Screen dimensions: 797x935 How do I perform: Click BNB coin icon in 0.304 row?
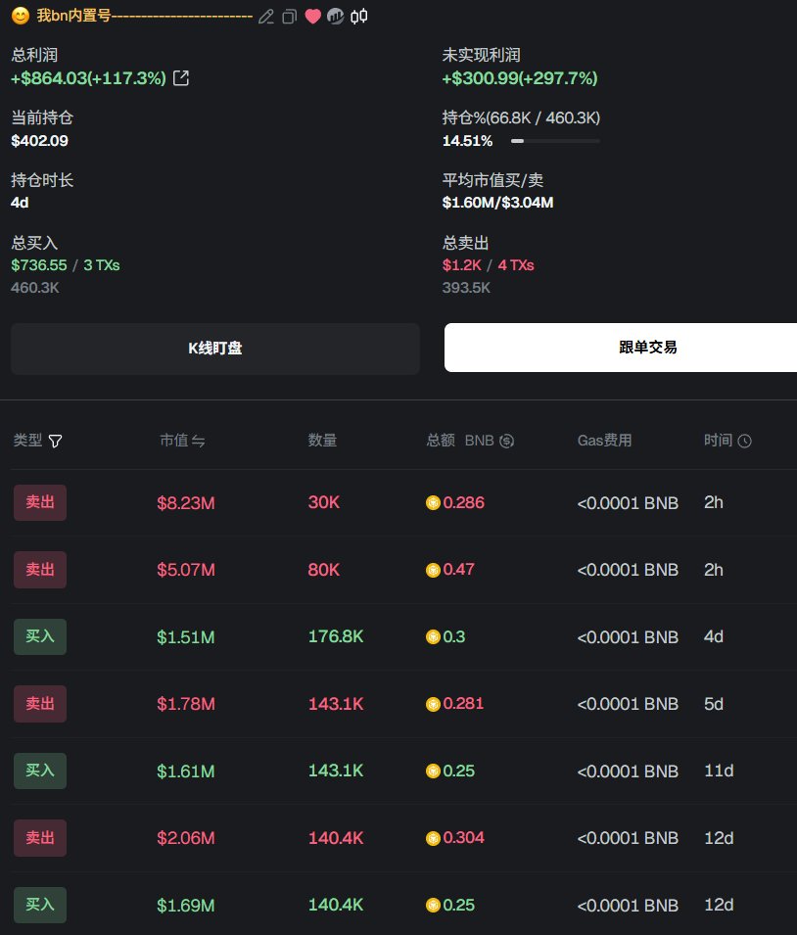[433, 838]
